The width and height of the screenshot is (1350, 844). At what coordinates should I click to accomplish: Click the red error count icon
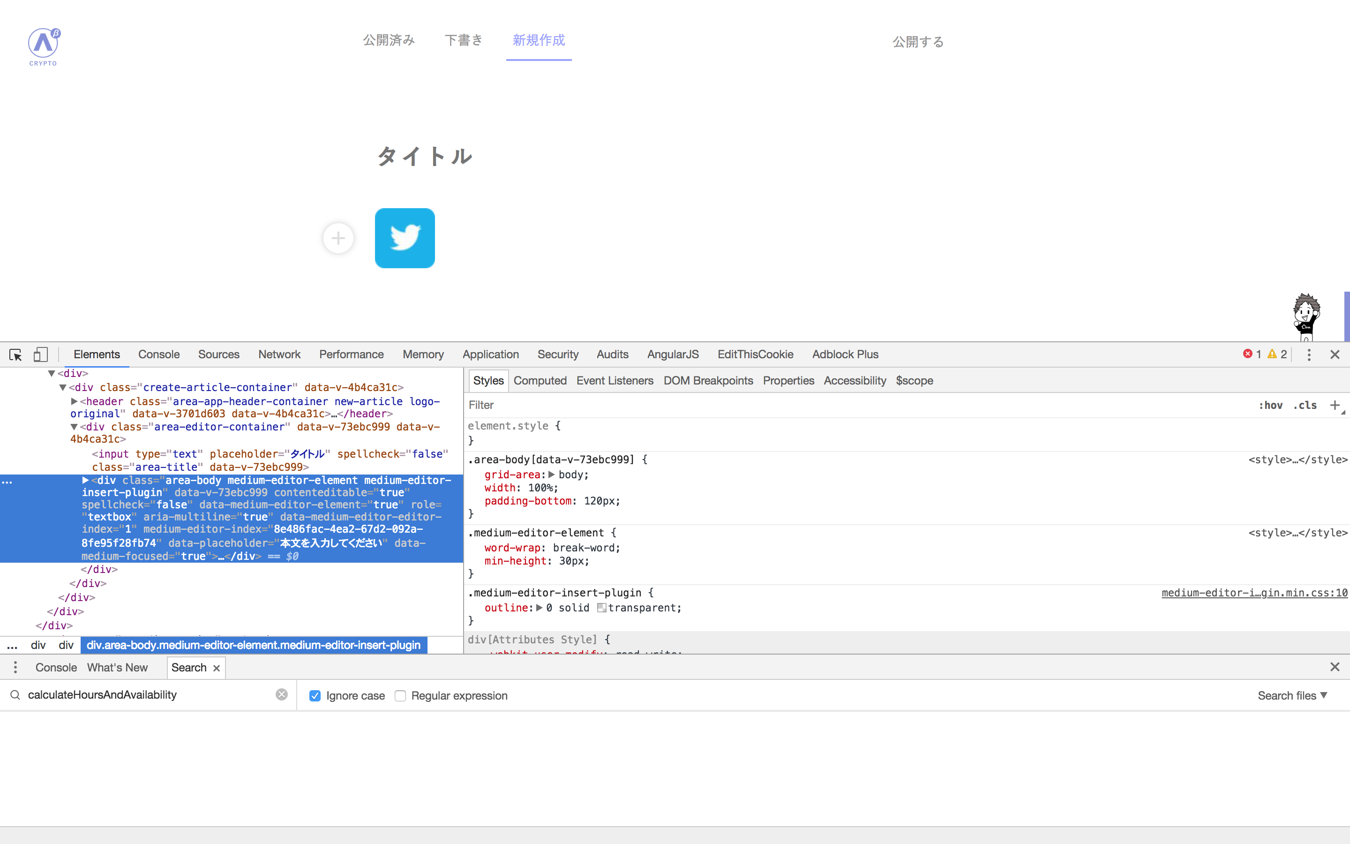pos(1248,354)
